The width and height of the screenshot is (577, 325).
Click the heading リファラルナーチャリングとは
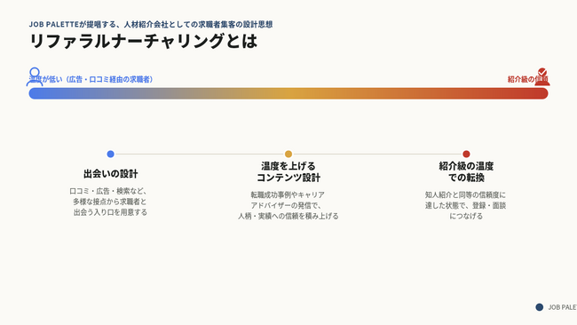pos(143,41)
